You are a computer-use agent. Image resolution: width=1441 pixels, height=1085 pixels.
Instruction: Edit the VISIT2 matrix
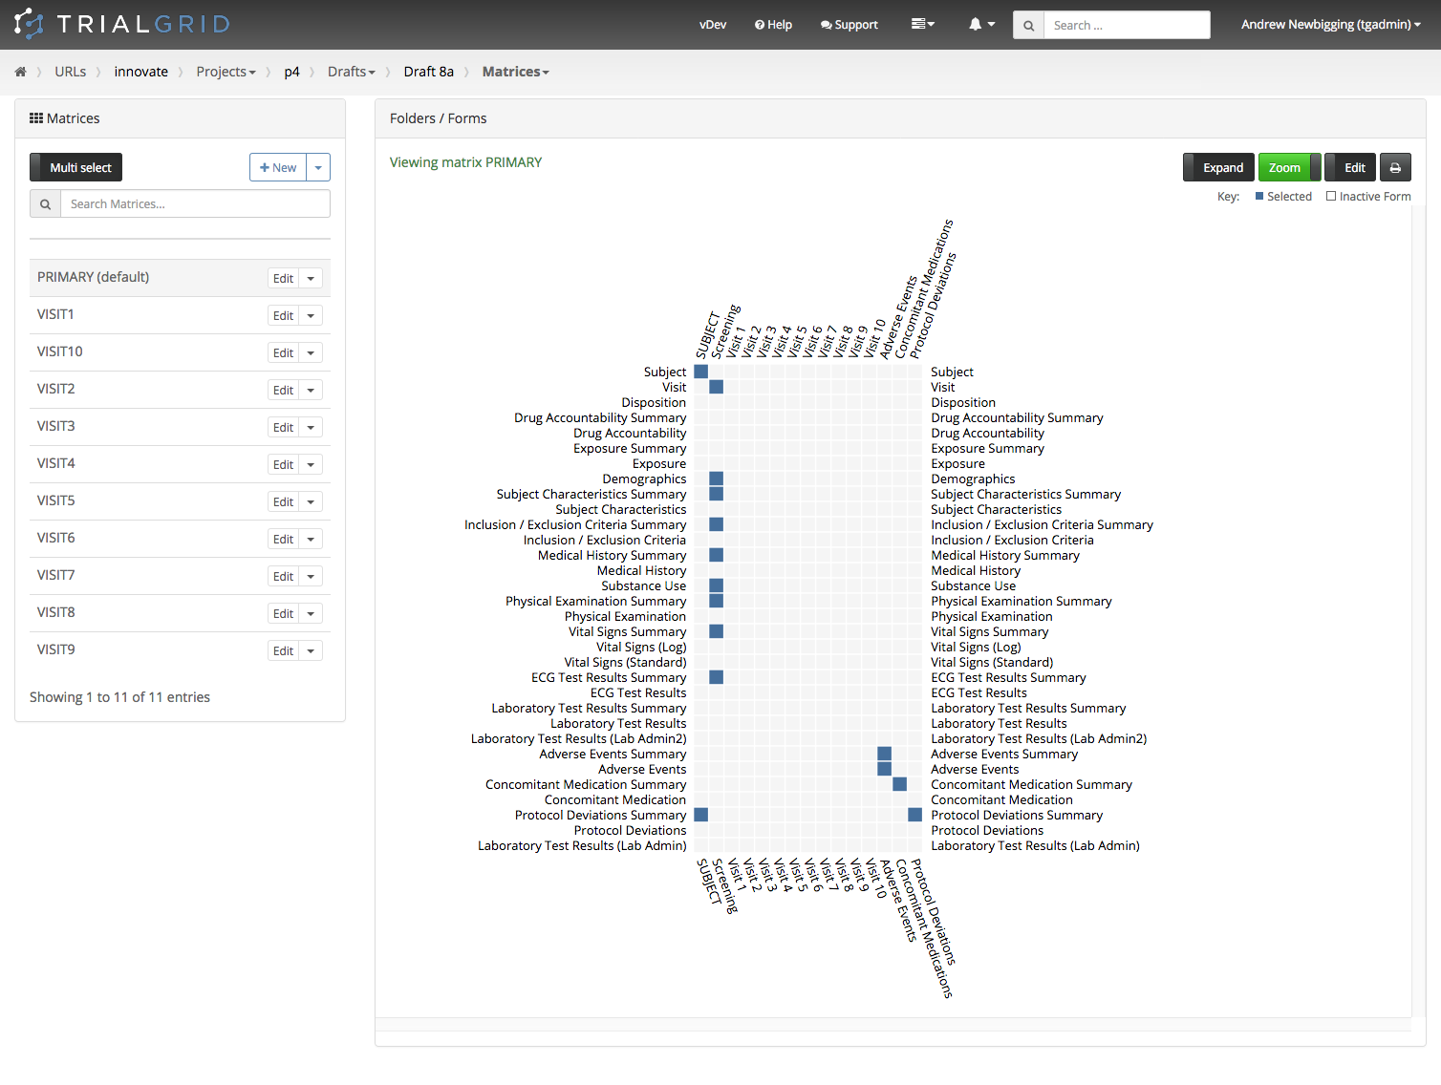pyautogui.click(x=283, y=390)
